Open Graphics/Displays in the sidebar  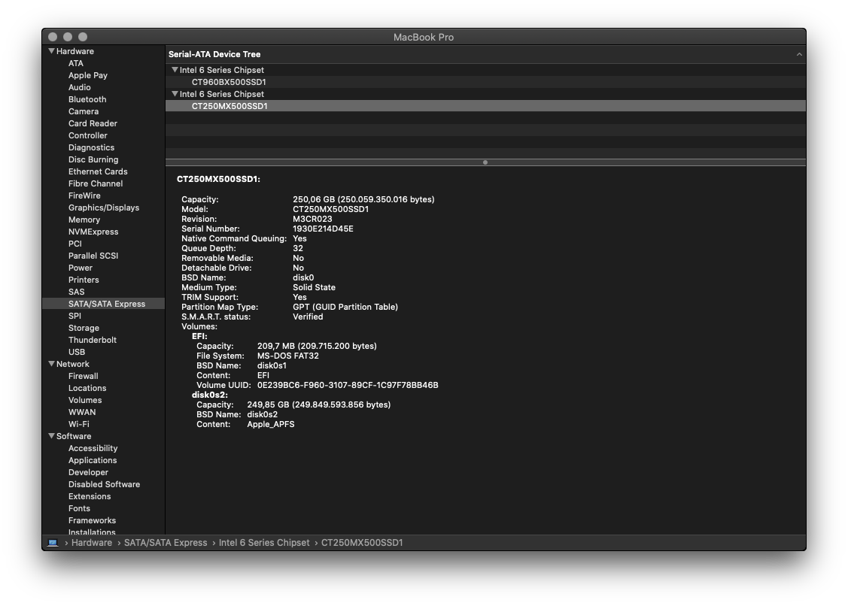coord(104,208)
